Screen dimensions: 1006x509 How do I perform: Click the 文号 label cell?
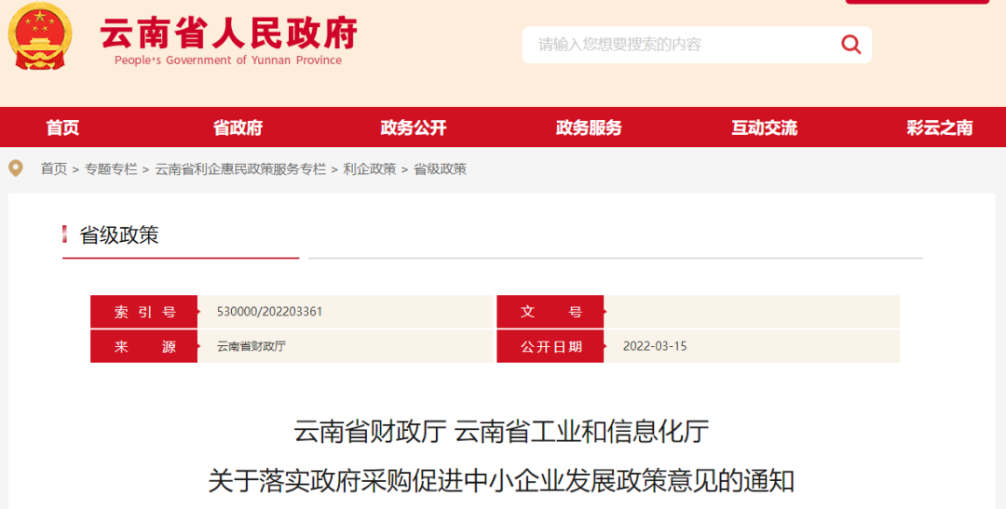point(551,312)
